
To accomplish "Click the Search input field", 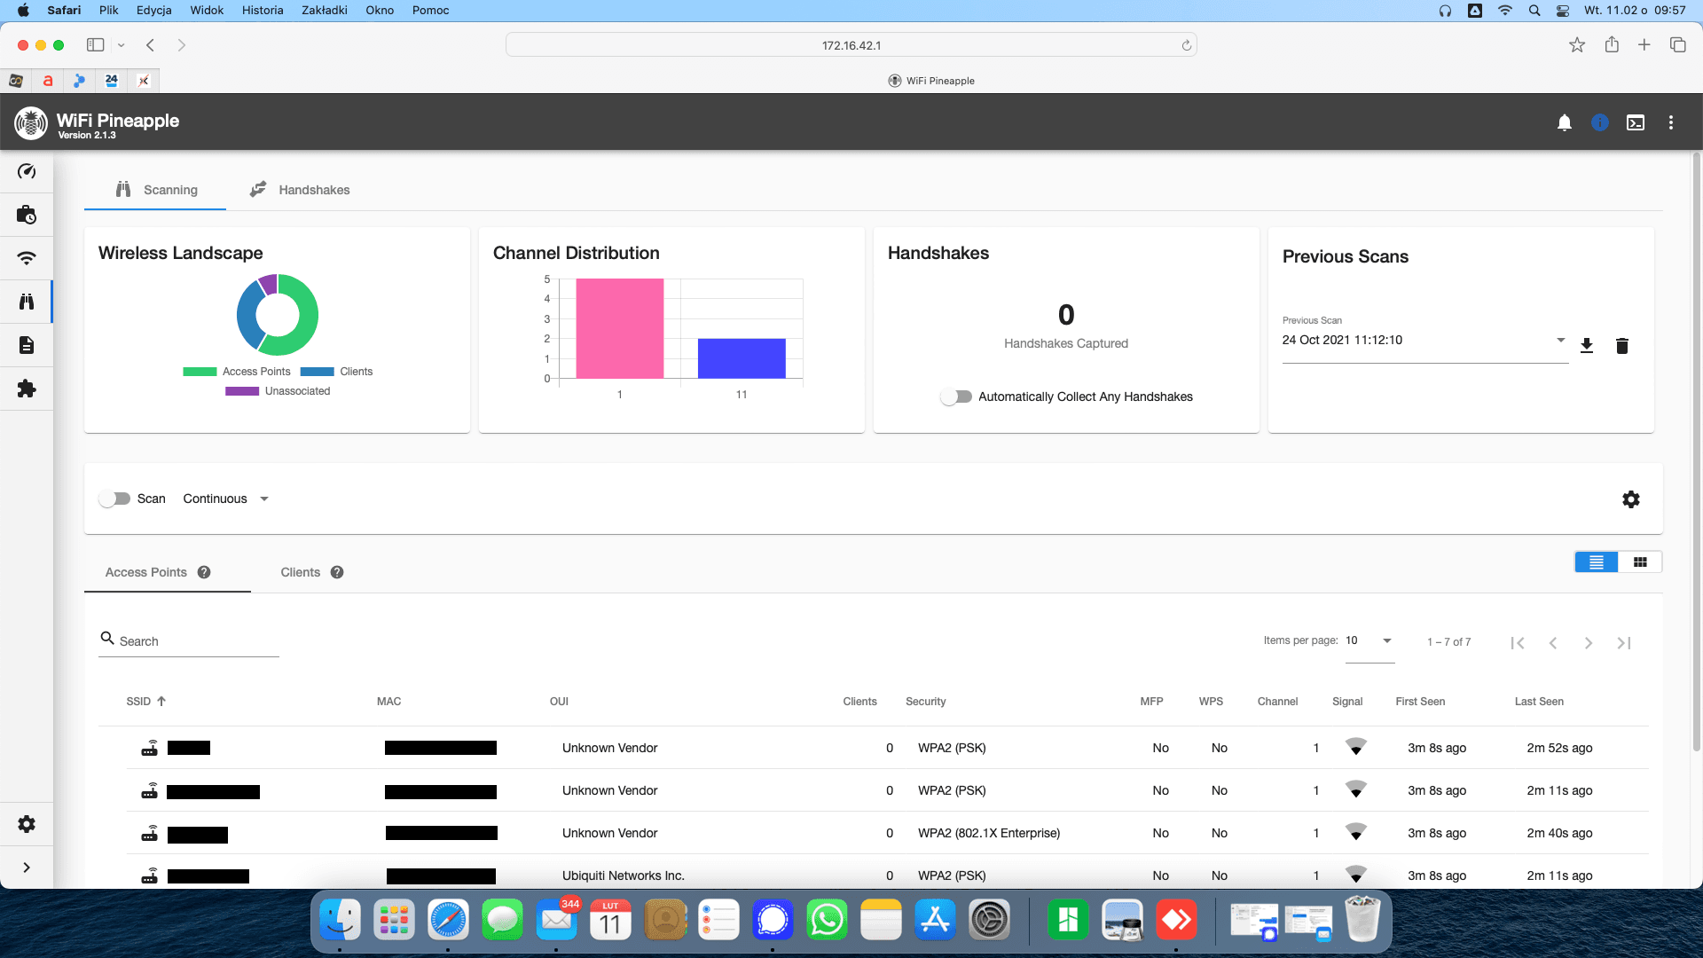I will [189, 641].
